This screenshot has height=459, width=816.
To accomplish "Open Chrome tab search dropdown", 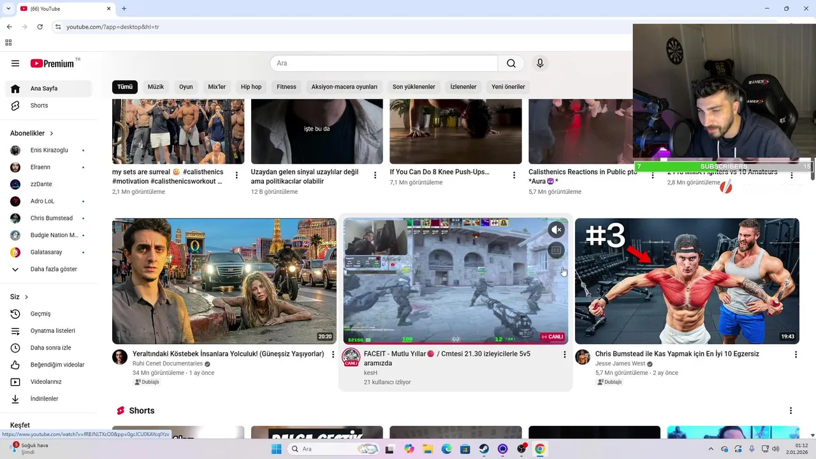I will 8,8.
